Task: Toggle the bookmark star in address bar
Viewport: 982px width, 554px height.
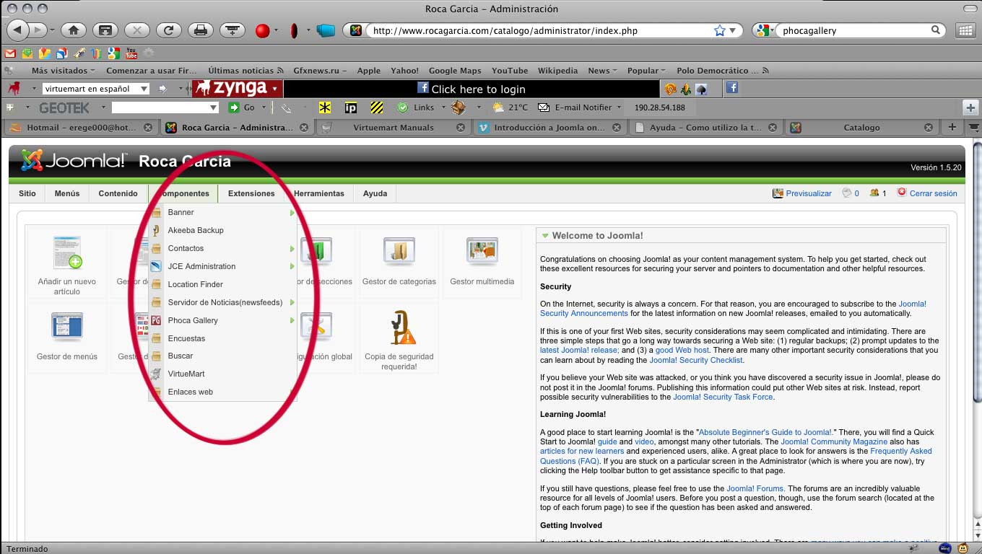Action: click(x=720, y=30)
